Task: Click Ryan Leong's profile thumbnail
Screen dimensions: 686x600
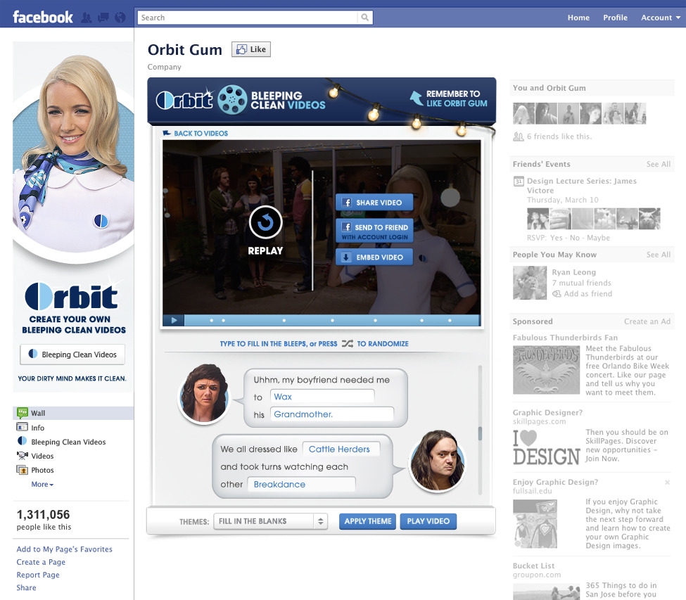Action: coord(530,283)
